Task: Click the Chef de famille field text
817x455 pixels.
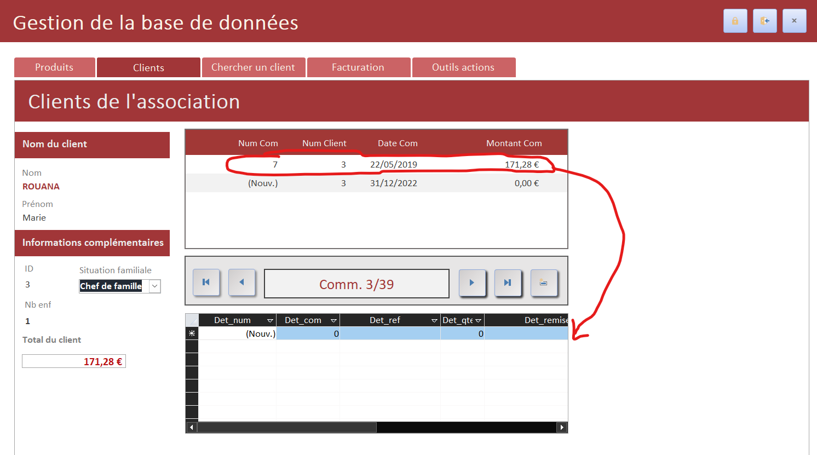Action: [x=111, y=286]
